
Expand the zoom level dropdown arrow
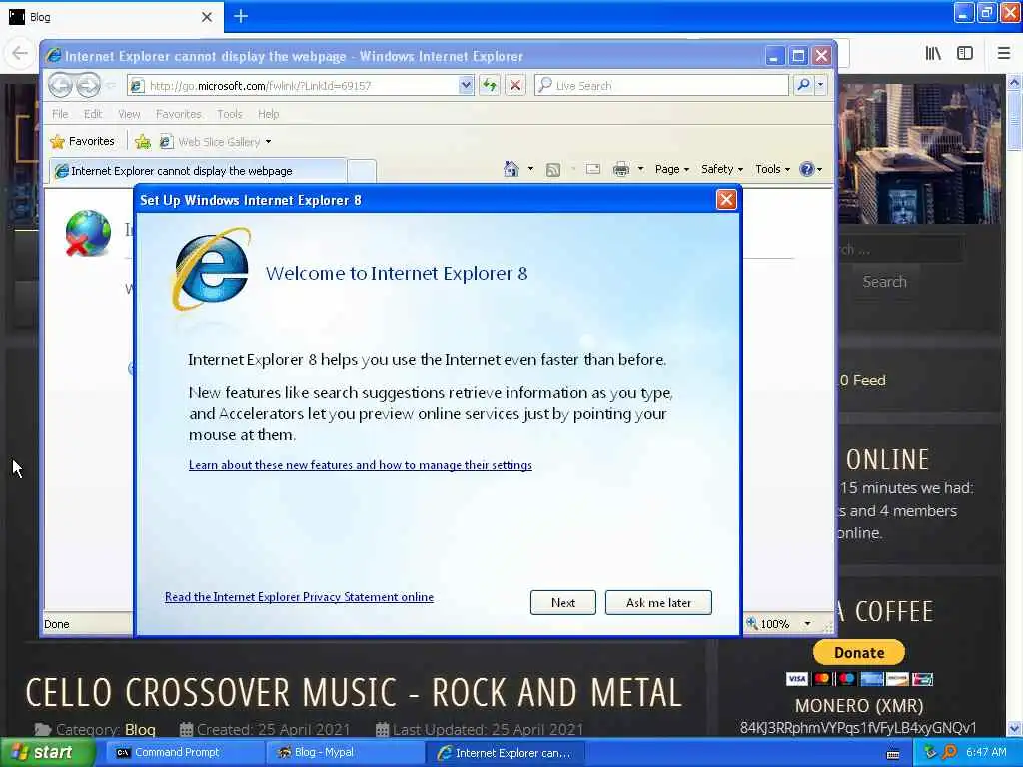point(807,623)
